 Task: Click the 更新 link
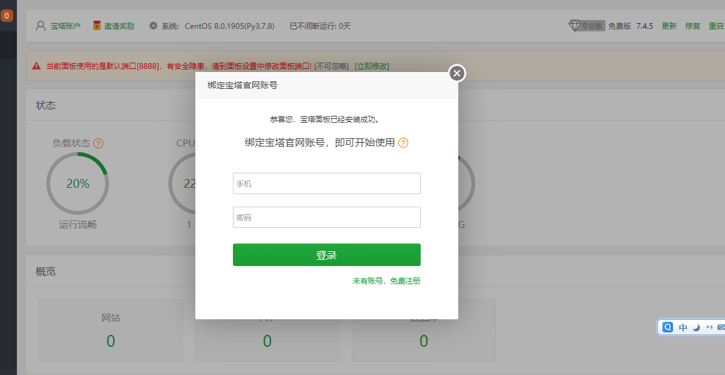point(669,26)
